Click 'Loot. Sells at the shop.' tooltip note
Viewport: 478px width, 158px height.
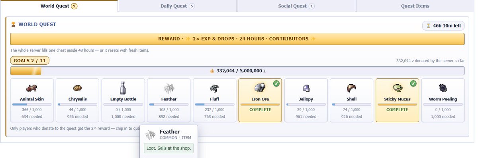169,148
